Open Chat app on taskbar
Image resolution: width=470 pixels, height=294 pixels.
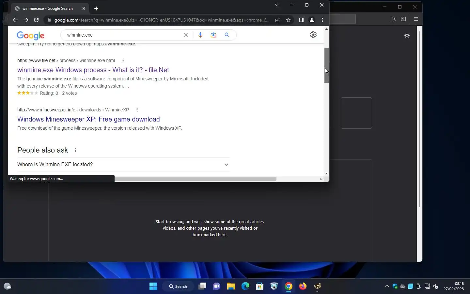tap(217, 286)
